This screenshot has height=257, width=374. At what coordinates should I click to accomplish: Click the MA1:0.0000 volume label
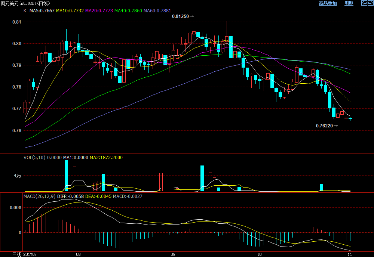pyautogui.click(x=76, y=158)
